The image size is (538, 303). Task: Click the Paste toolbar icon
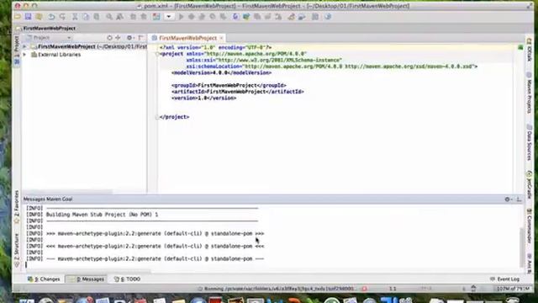coord(97,17)
